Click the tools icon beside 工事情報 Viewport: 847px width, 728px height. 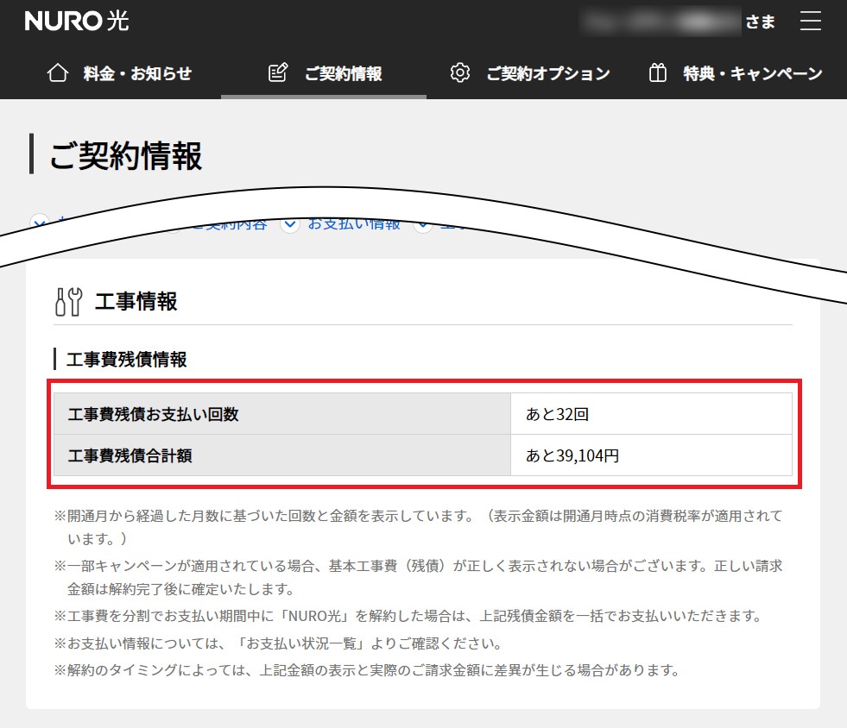tap(68, 302)
